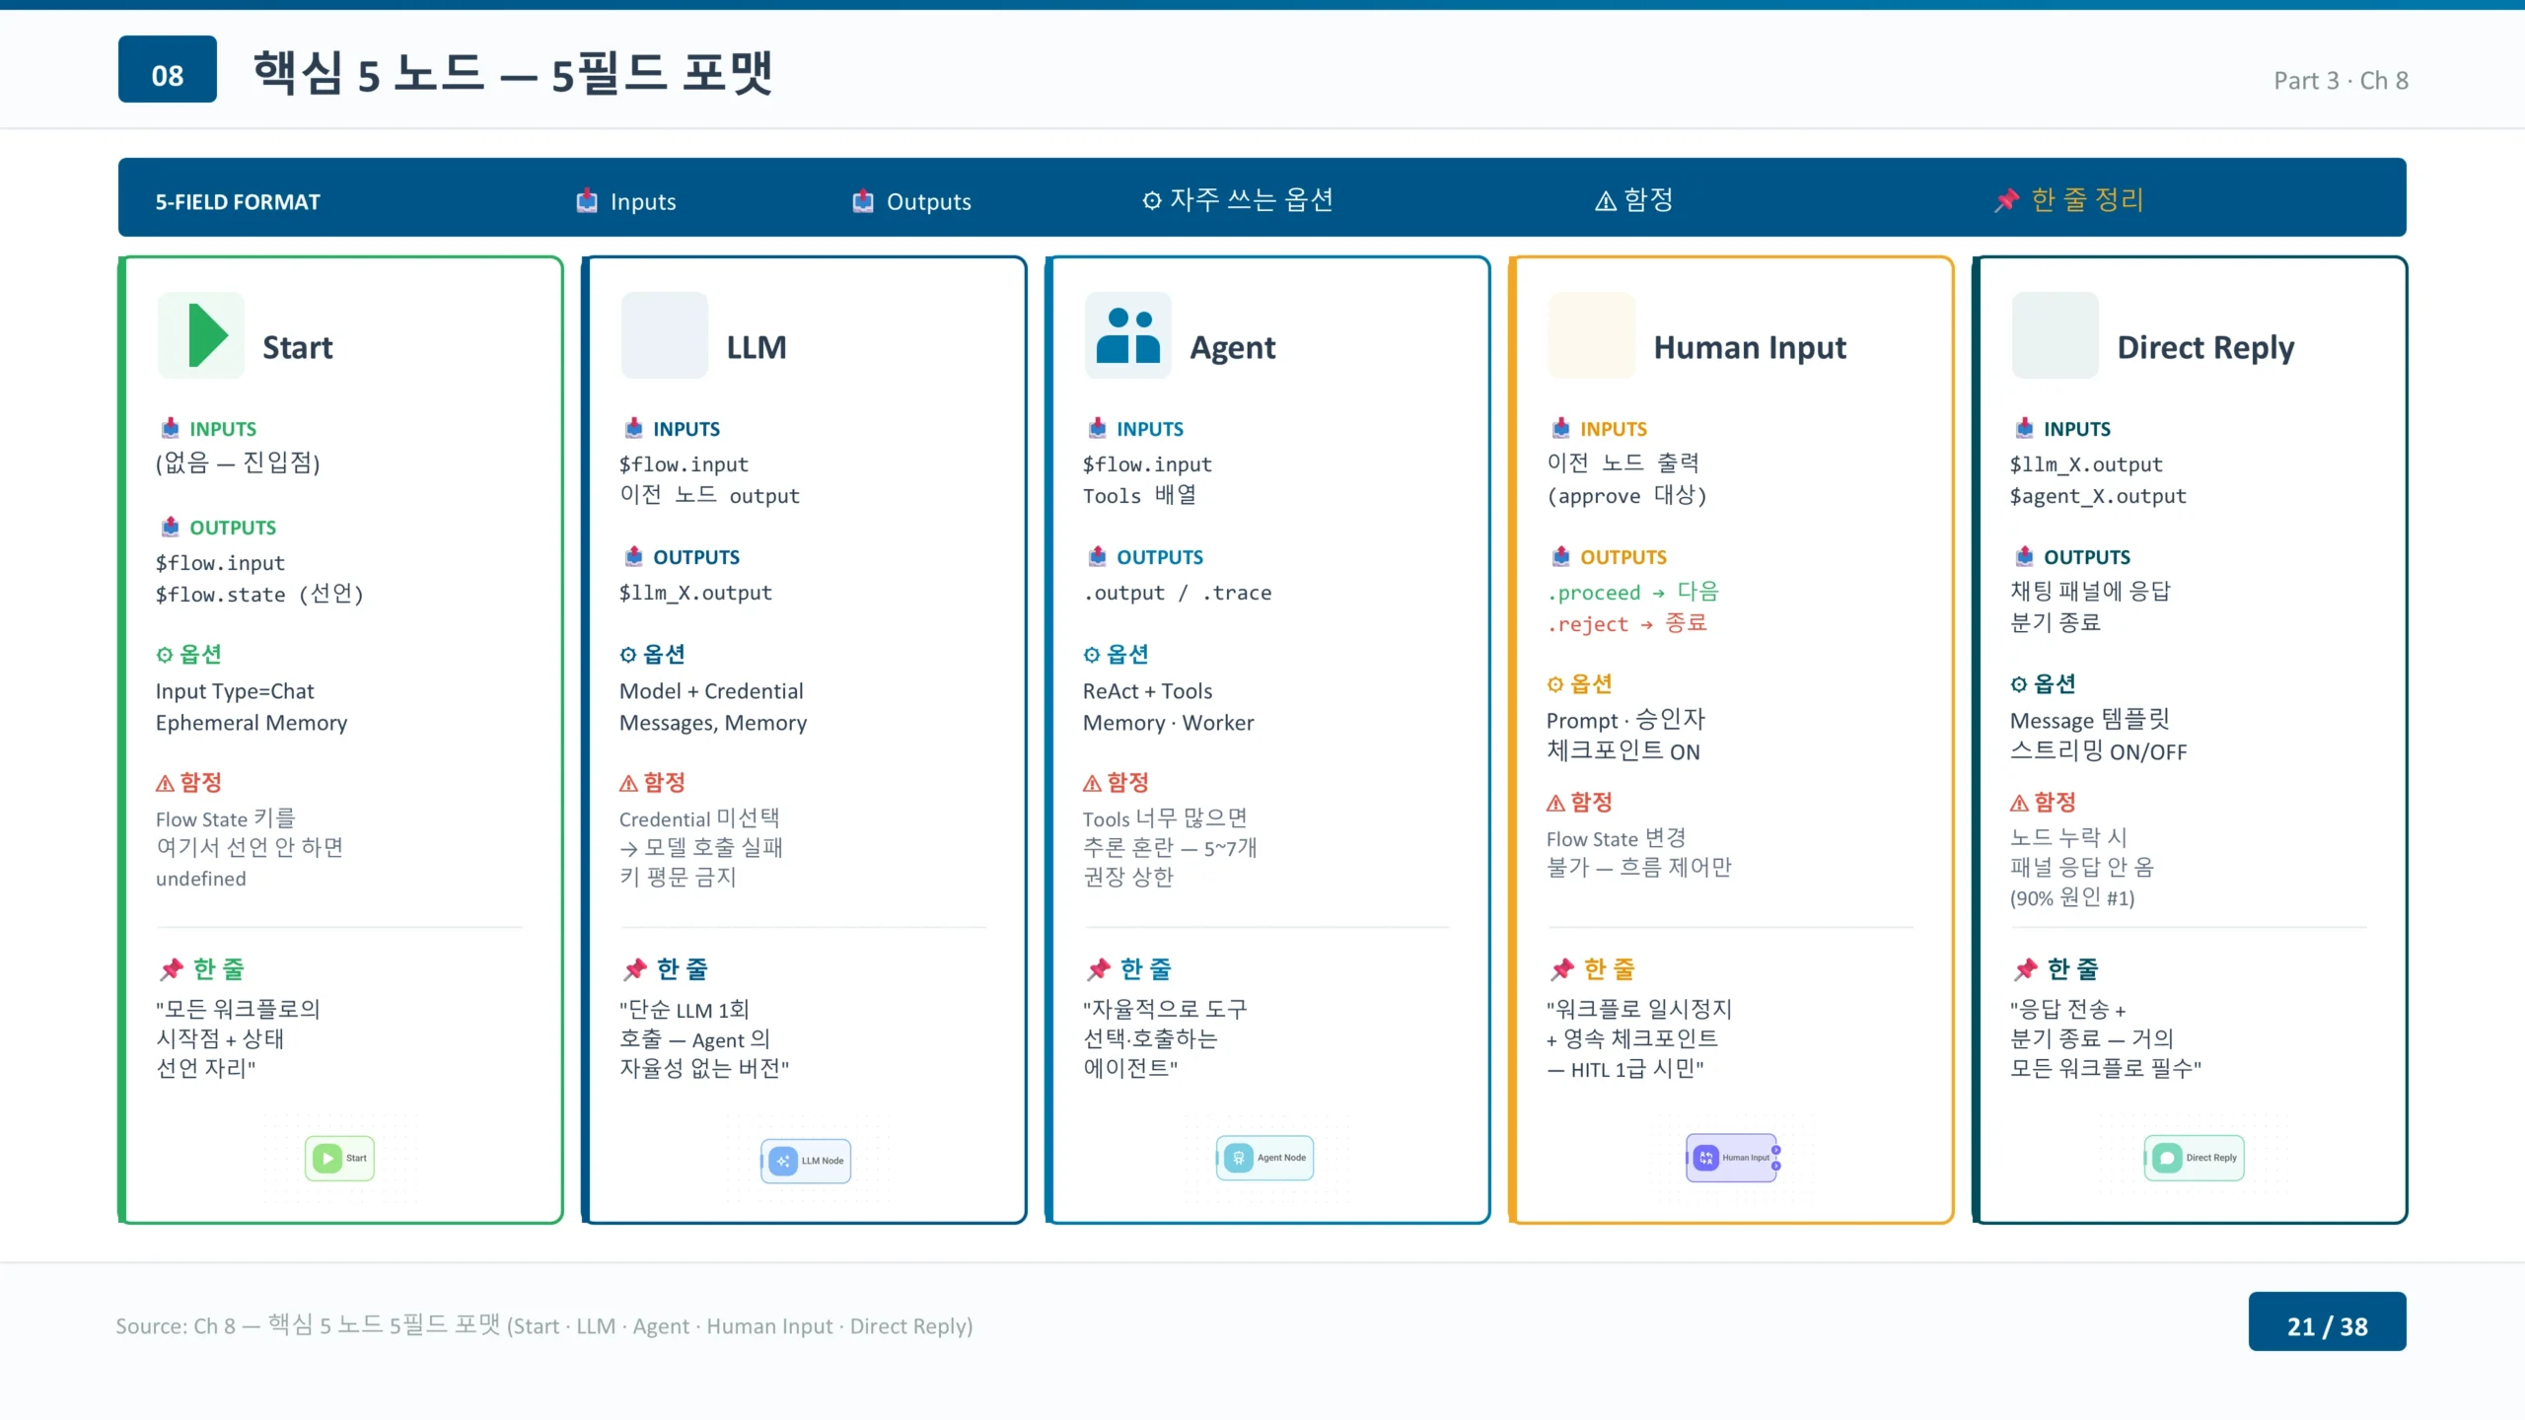The image size is (2525, 1420).
Task: Click the 옵션 gear icon in Human Input card
Action: pyautogui.click(x=1555, y=684)
